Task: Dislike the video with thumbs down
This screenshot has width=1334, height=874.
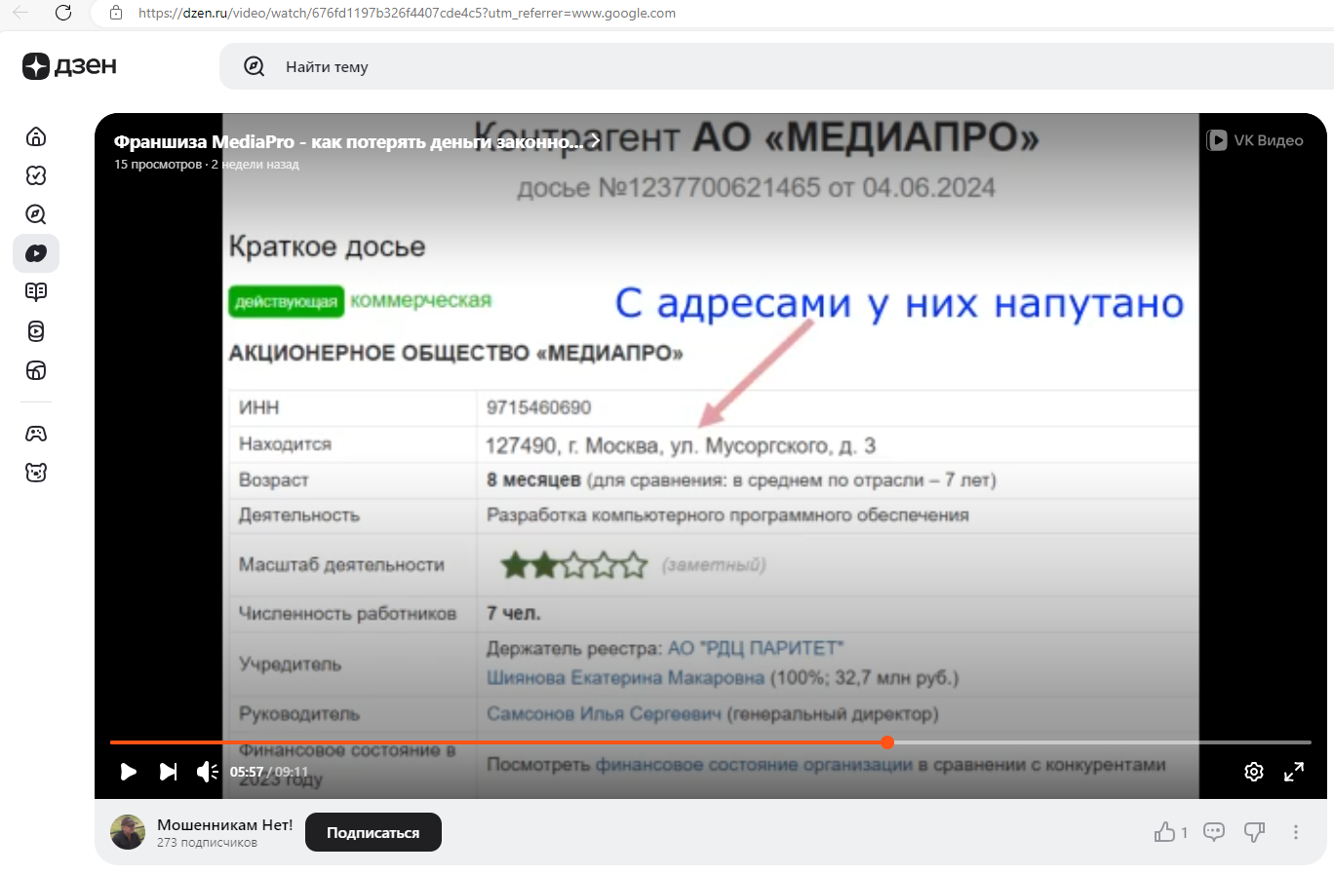Action: click(1254, 832)
